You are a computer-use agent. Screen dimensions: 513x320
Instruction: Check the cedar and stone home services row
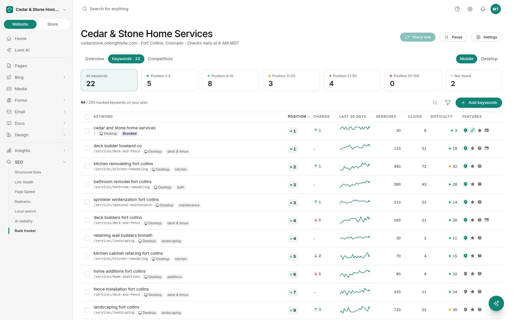[87, 131]
